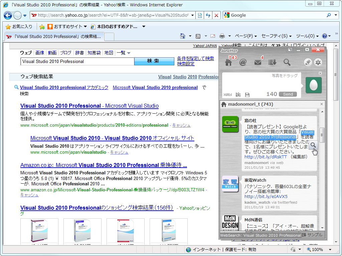Open Janetter lists icon
Image resolution: width=342 pixels, height=256 pixels.
click(x=272, y=62)
